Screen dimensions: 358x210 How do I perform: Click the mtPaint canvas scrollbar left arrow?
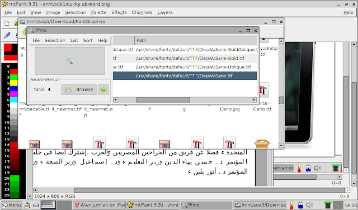(x=35, y=190)
